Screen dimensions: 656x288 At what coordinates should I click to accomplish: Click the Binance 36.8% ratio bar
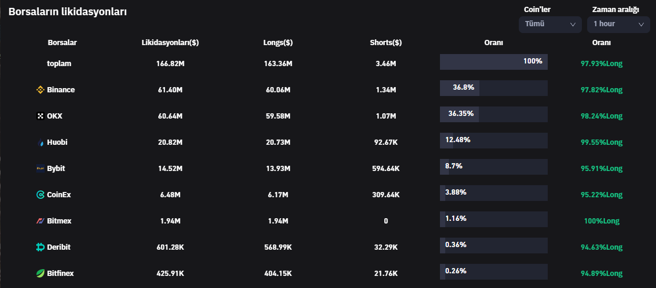tap(494, 88)
